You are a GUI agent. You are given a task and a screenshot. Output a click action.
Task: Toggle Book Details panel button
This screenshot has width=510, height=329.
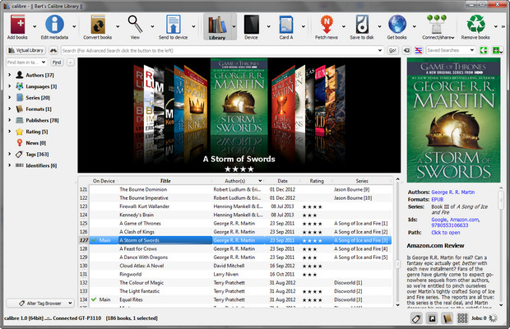coord(447,318)
